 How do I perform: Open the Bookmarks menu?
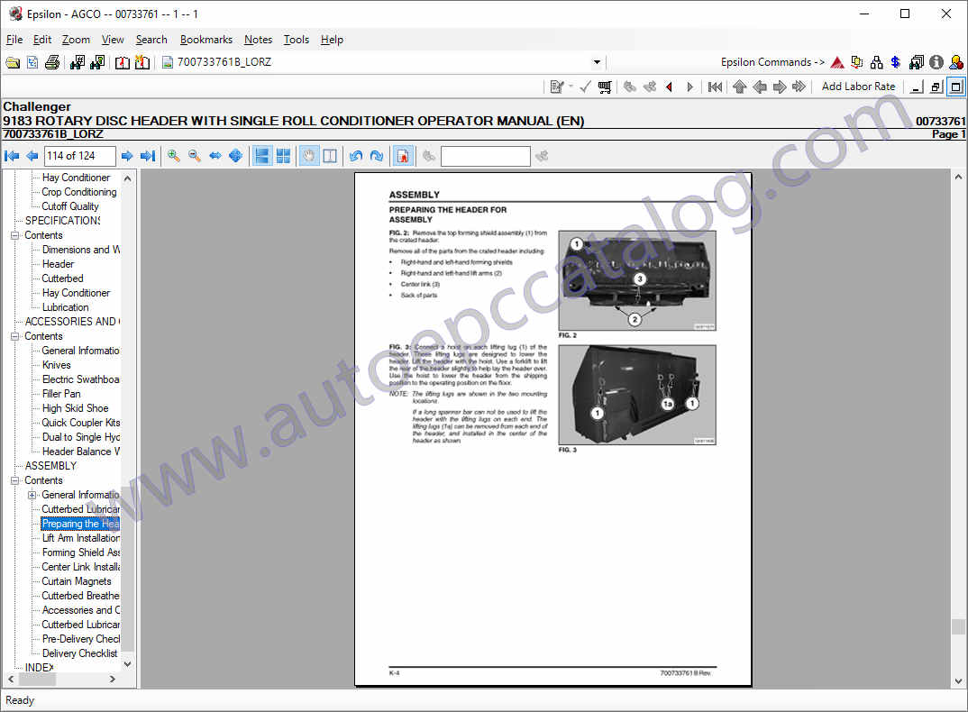(205, 40)
